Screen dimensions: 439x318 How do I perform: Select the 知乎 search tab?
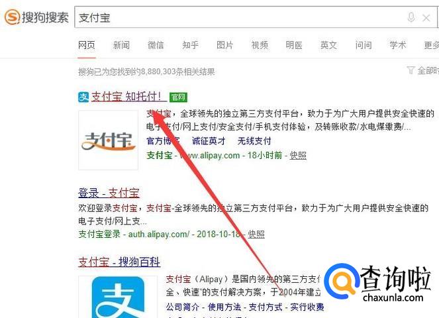pos(191,45)
